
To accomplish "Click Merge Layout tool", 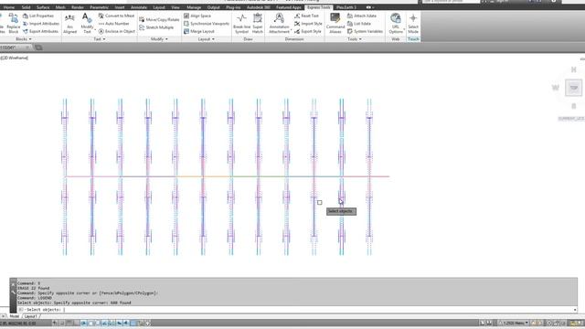I will pos(199,31).
